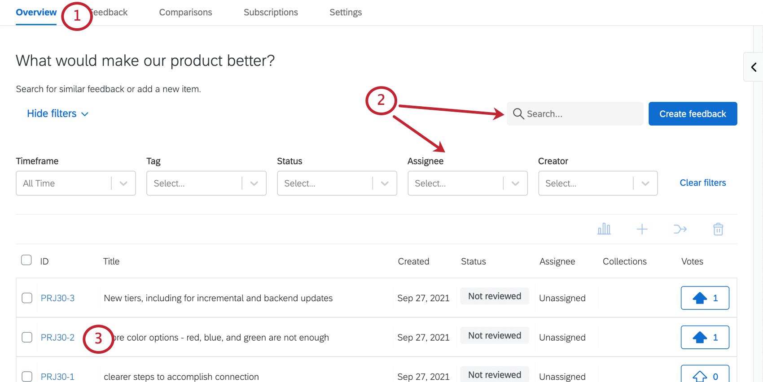The width and height of the screenshot is (763, 382).
Task: Click the trash can delete icon
Action: (718, 229)
